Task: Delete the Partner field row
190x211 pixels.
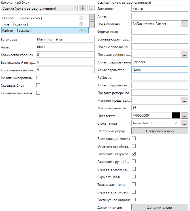Action: (x=86, y=30)
